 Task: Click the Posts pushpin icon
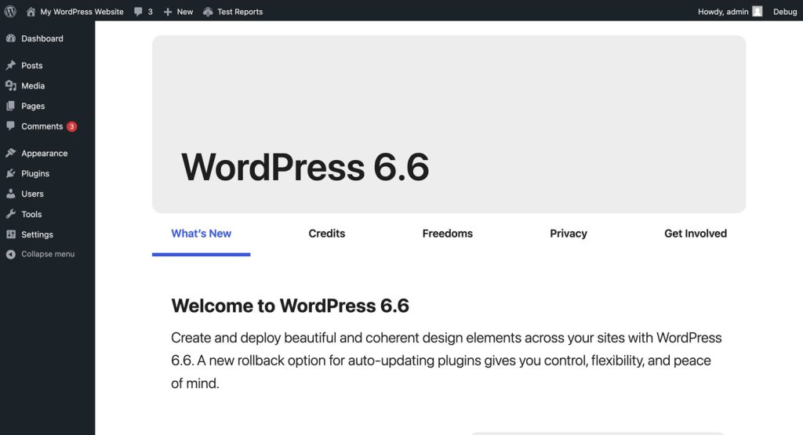pos(11,66)
